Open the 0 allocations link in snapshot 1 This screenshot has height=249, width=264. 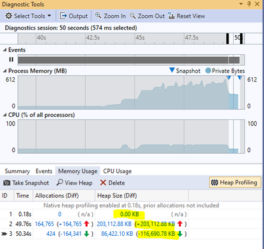pyautogui.click(x=59, y=214)
